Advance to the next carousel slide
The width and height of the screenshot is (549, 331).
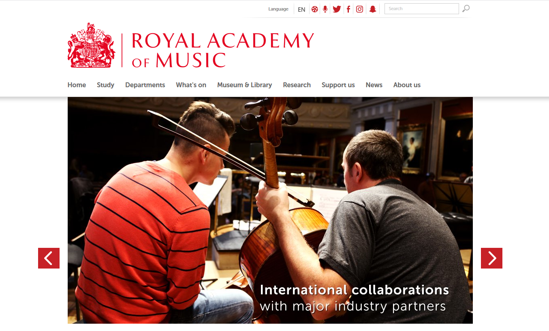491,258
